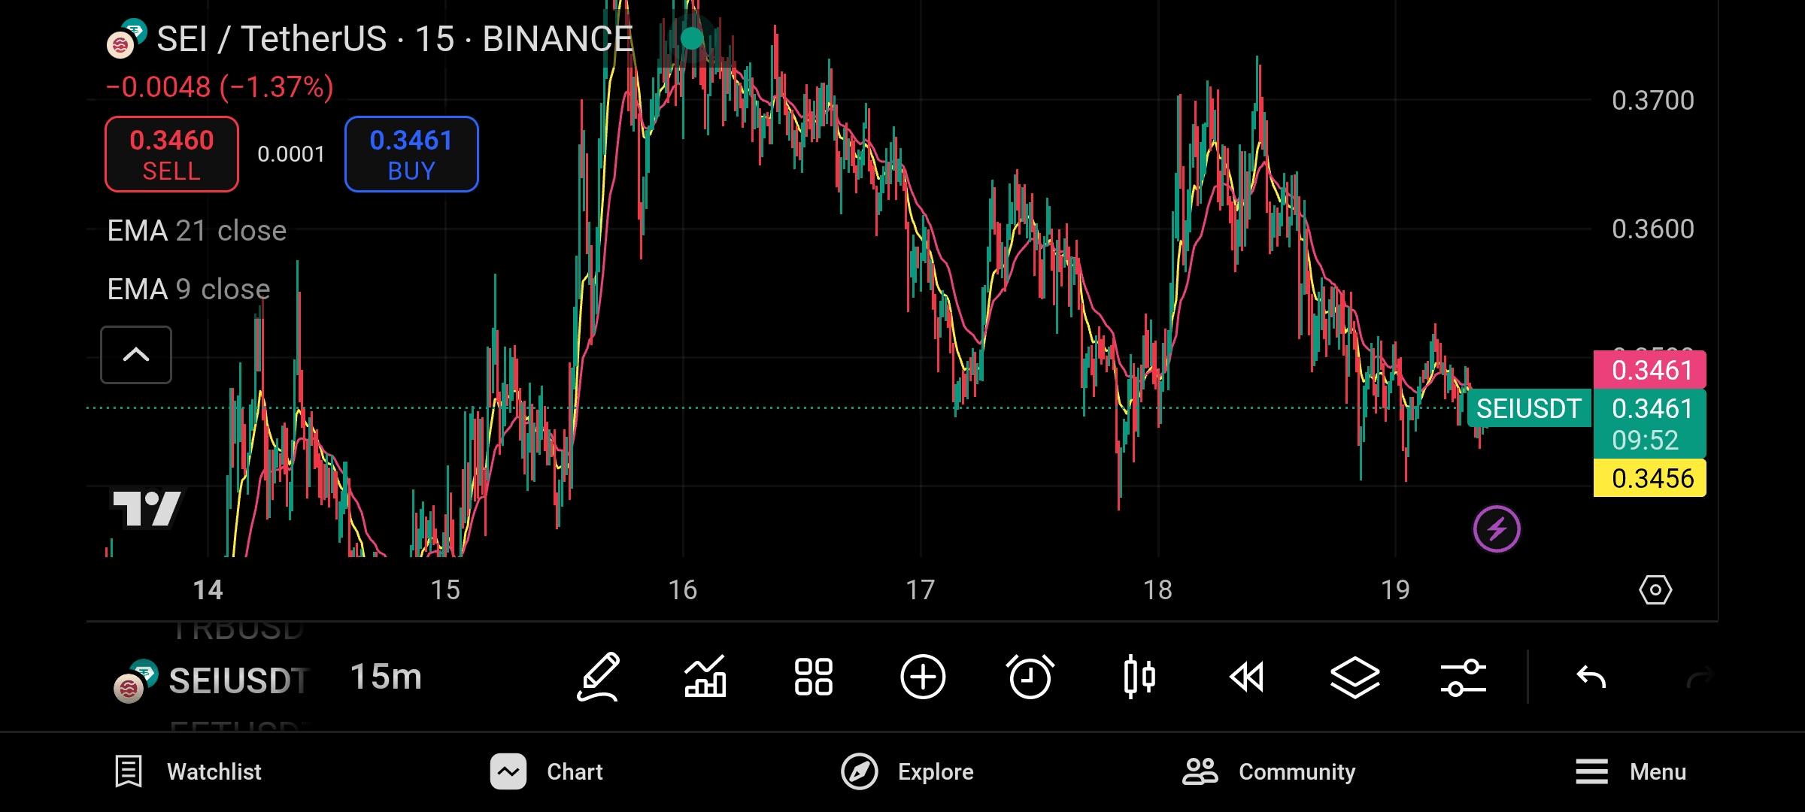Tap the -0.0048 (-1.37%) change value
The width and height of the screenshot is (1805, 812).
[x=220, y=87]
